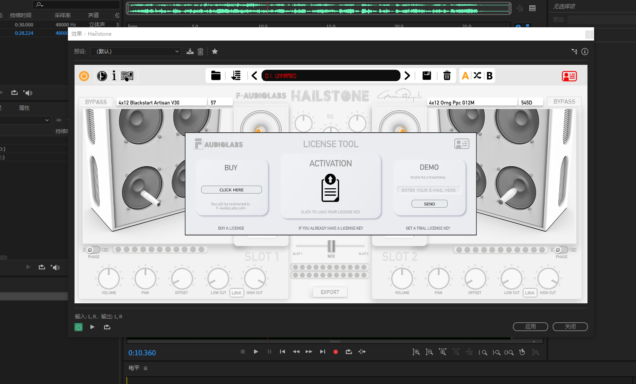This screenshot has height=384, width=636.
Task: Open the manual using the book icon
Action: [127, 75]
